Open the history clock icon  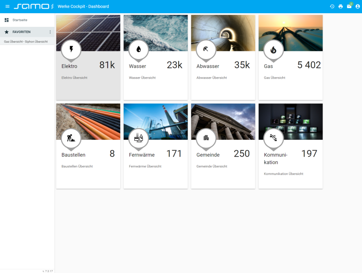click(332, 6)
